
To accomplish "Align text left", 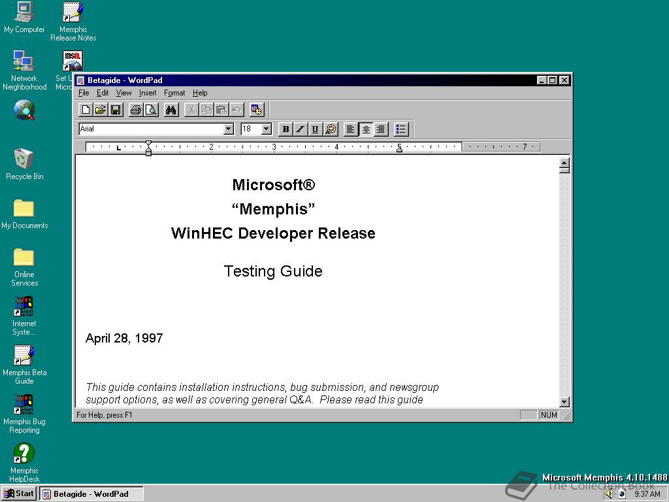I will pyautogui.click(x=351, y=129).
